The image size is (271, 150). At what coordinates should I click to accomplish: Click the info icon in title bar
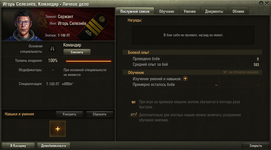pos(261,3)
